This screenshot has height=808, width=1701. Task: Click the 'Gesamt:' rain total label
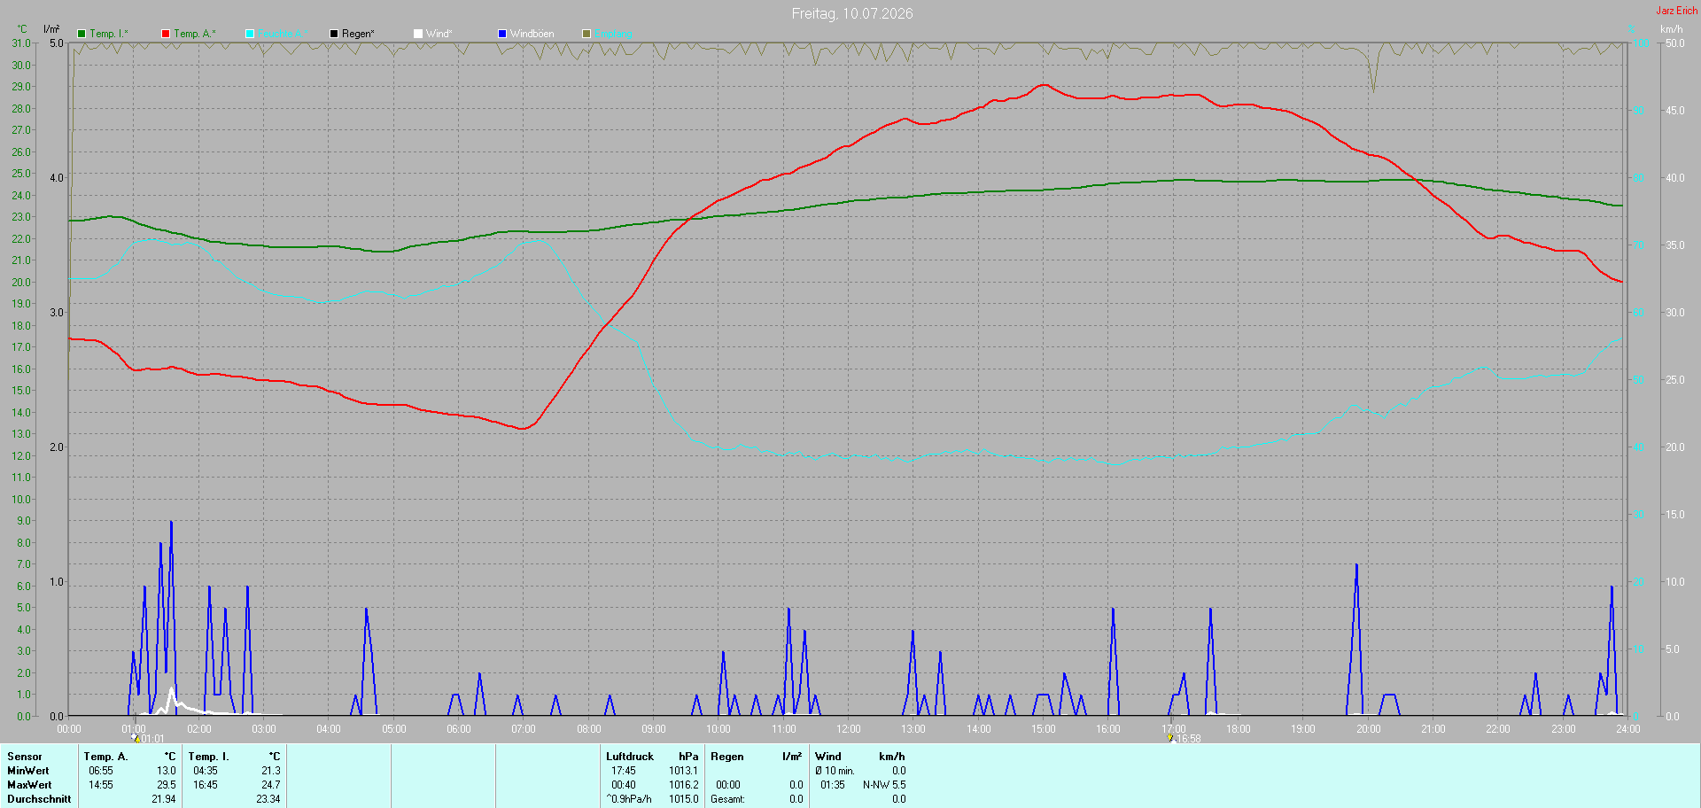[727, 799]
